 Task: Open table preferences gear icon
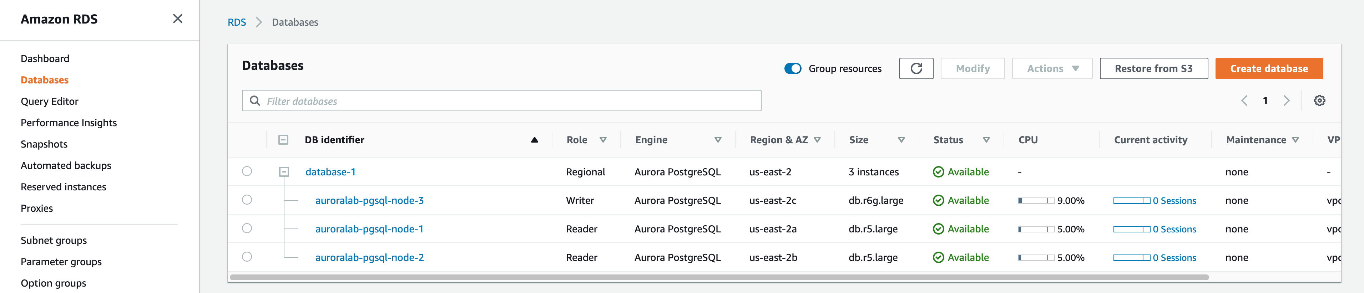coord(1319,101)
